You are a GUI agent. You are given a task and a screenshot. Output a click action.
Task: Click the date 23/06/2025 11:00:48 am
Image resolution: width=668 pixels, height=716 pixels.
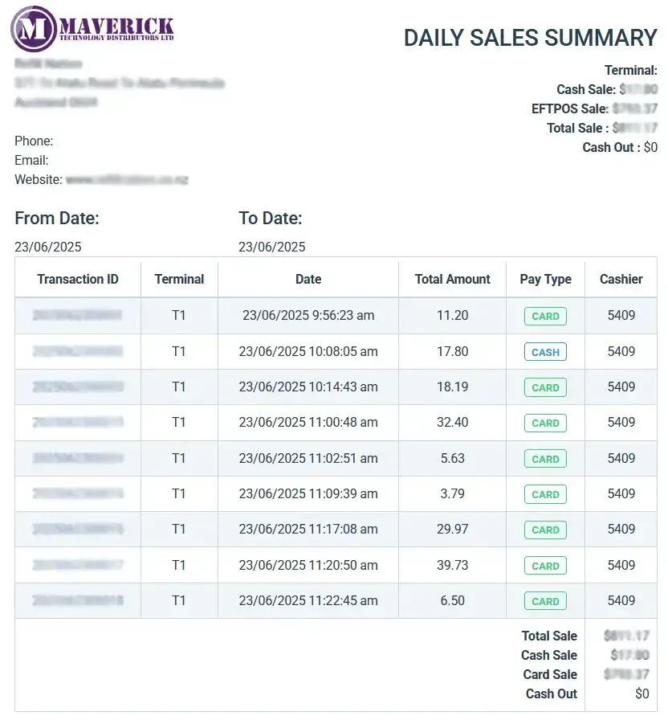click(308, 423)
